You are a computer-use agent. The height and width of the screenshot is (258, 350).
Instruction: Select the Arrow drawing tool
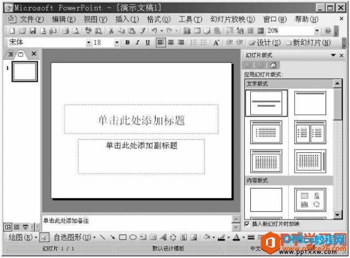click(x=112, y=237)
